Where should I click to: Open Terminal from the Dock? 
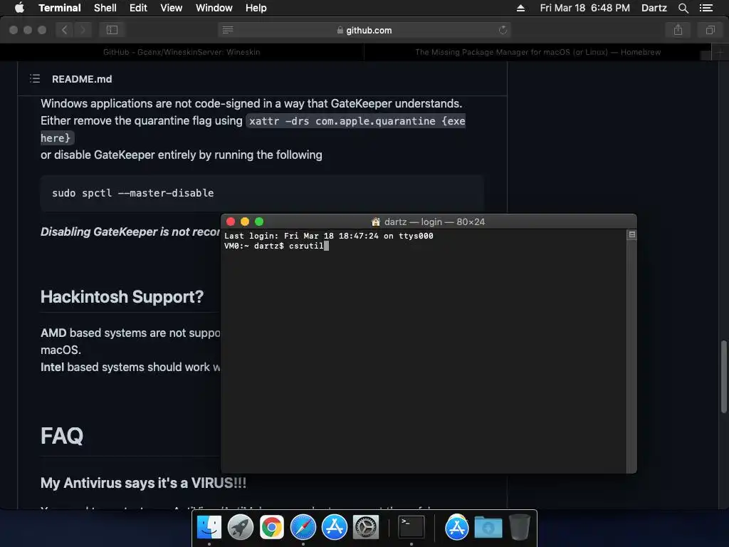click(411, 528)
